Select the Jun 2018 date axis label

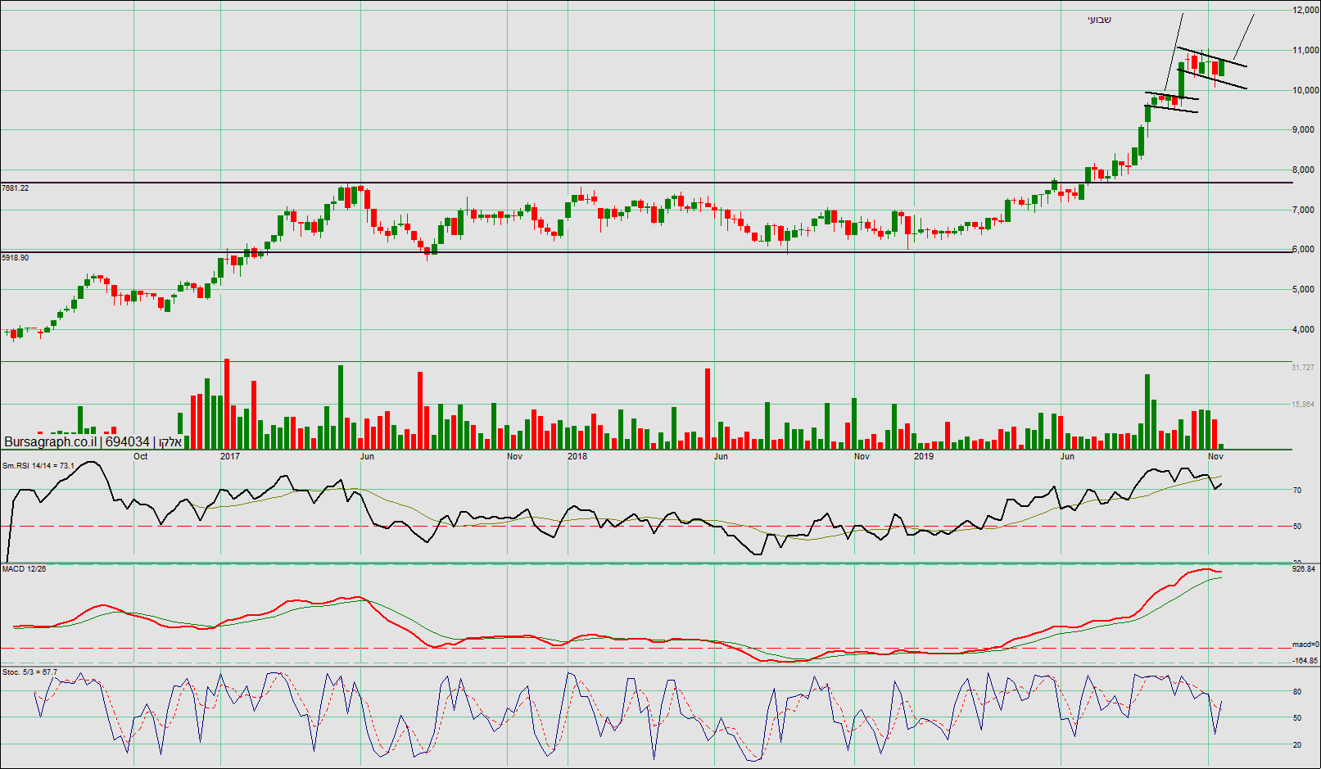pyautogui.click(x=721, y=456)
